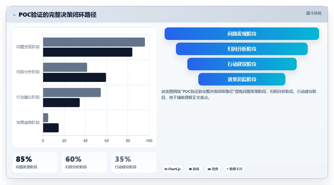Select the 归因分析阶段 funnel stage

242,49
